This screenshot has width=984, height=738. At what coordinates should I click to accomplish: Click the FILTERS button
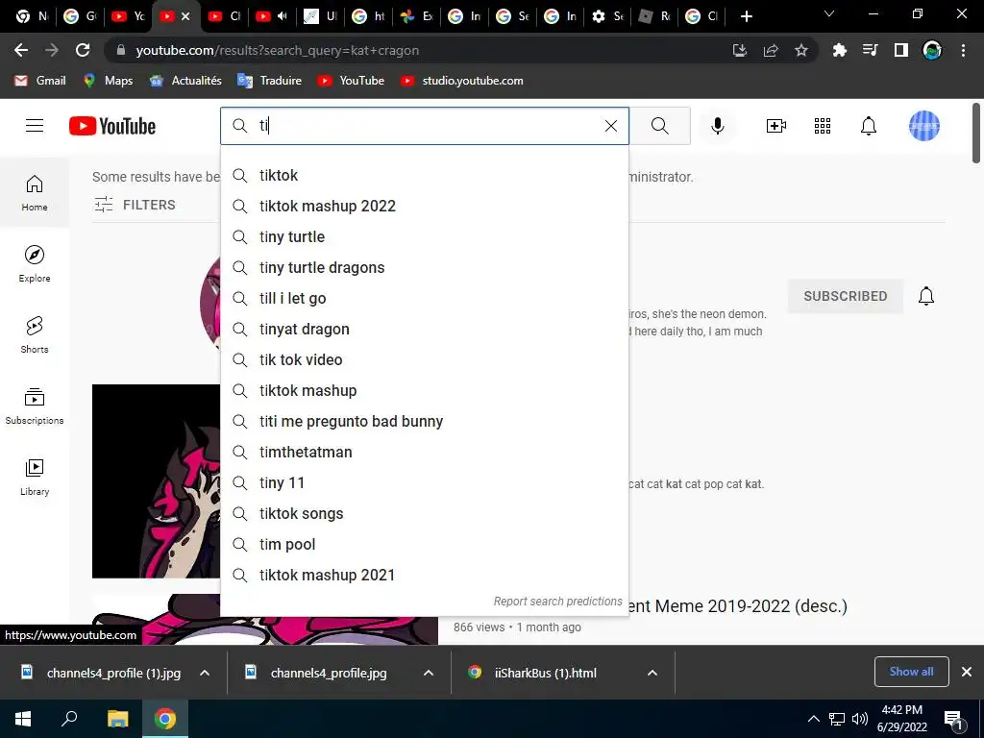[x=135, y=205]
